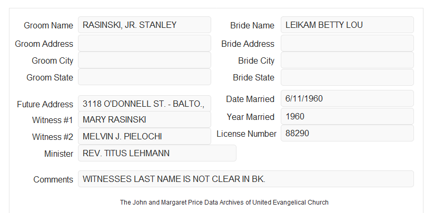
Task: Click the Bride City input box
Action: click(x=347, y=60)
